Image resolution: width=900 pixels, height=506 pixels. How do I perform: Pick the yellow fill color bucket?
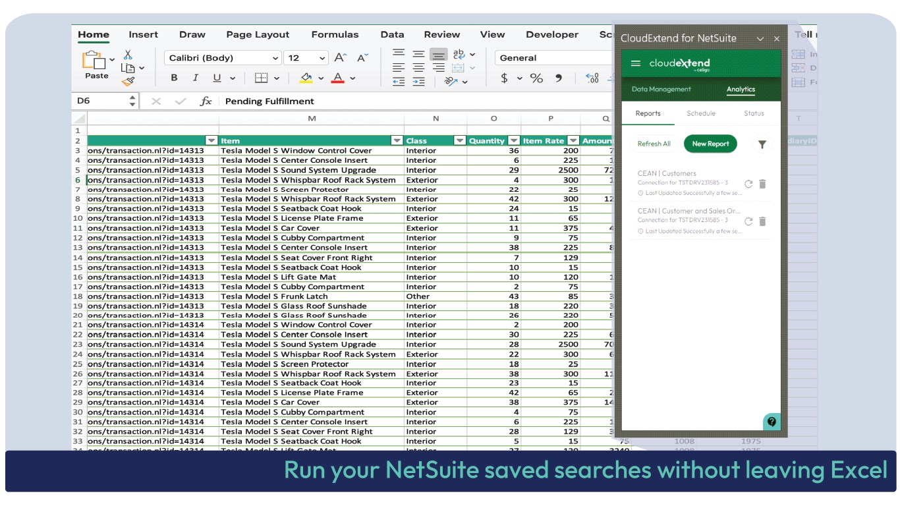click(306, 78)
